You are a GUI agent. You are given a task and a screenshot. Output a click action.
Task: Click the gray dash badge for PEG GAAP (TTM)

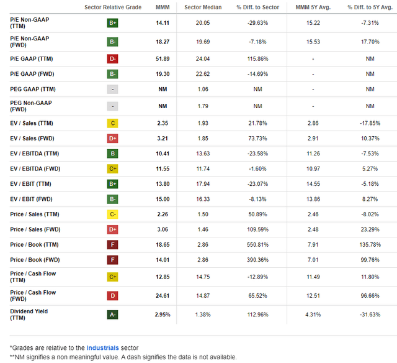click(112, 90)
